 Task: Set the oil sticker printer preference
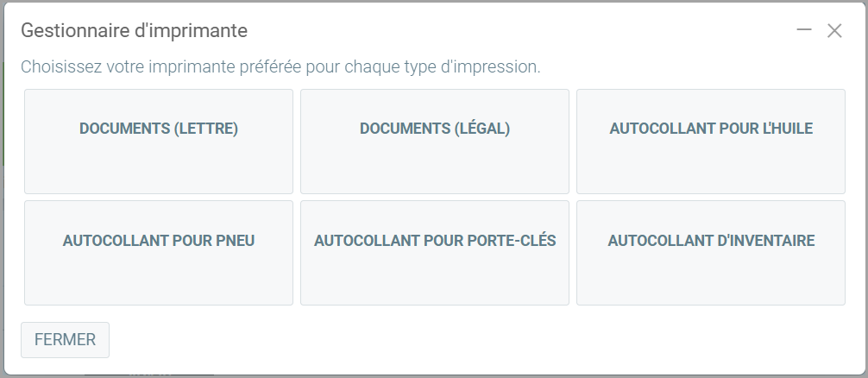(x=711, y=142)
